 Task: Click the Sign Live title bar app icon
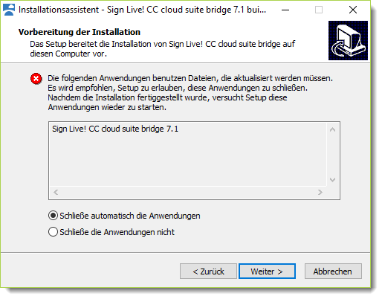(x=9, y=10)
